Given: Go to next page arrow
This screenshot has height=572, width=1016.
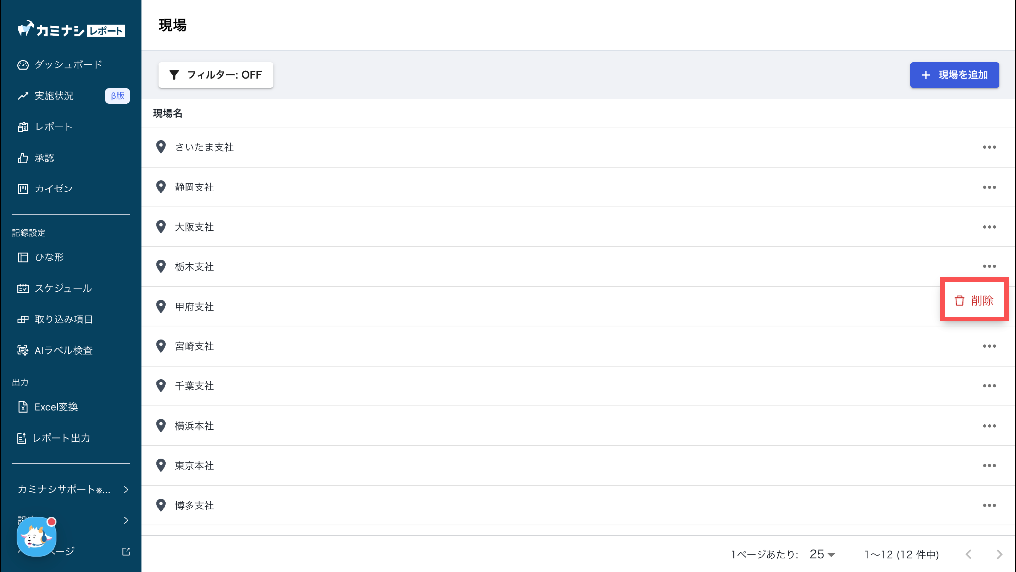Looking at the screenshot, I should 999,554.
